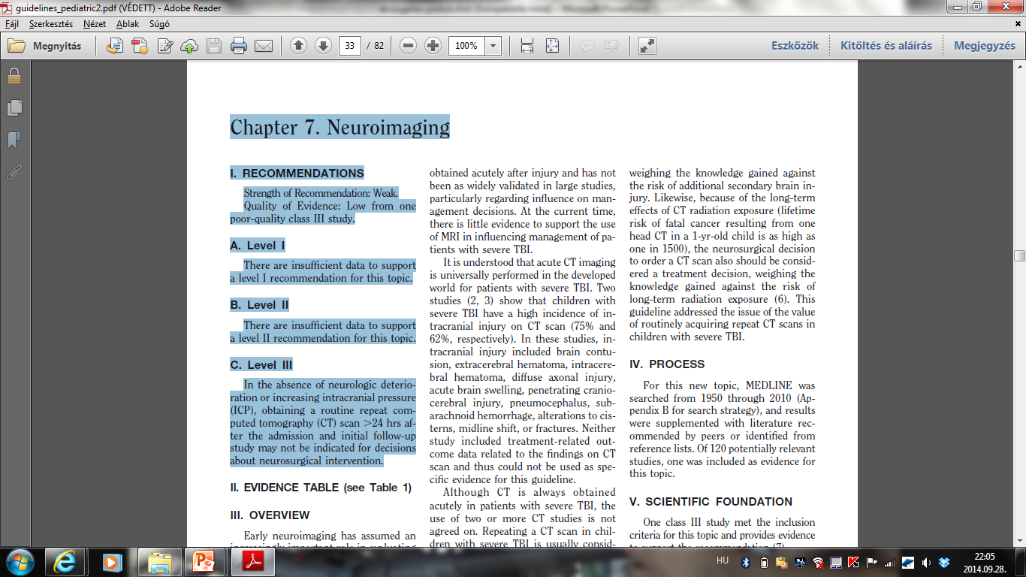Click the Adobe Reader taskbar icon

click(x=252, y=562)
